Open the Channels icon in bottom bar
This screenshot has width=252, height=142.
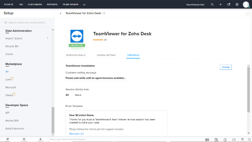24,139
